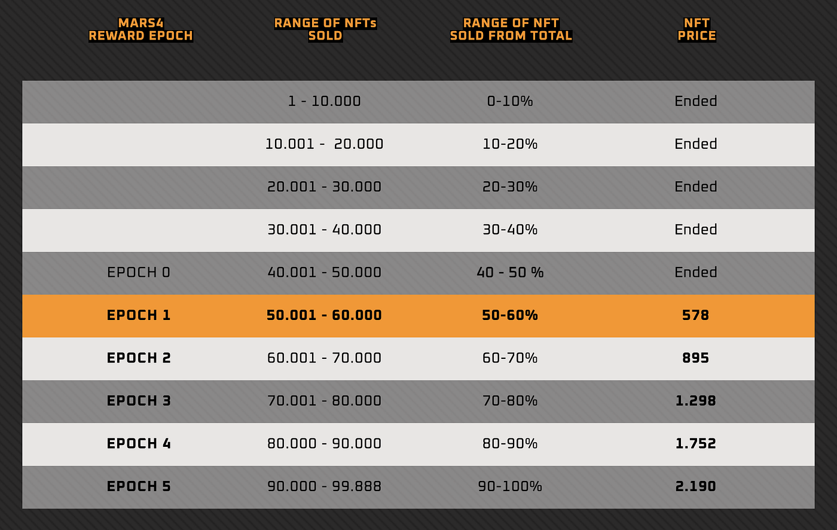The width and height of the screenshot is (837, 530).
Task: Click the 90-100% percentage cell
Action: click(510, 487)
